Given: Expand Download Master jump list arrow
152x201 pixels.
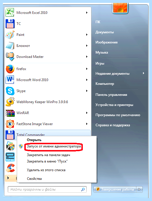Looking at the screenshot, I should tap(87, 57).
